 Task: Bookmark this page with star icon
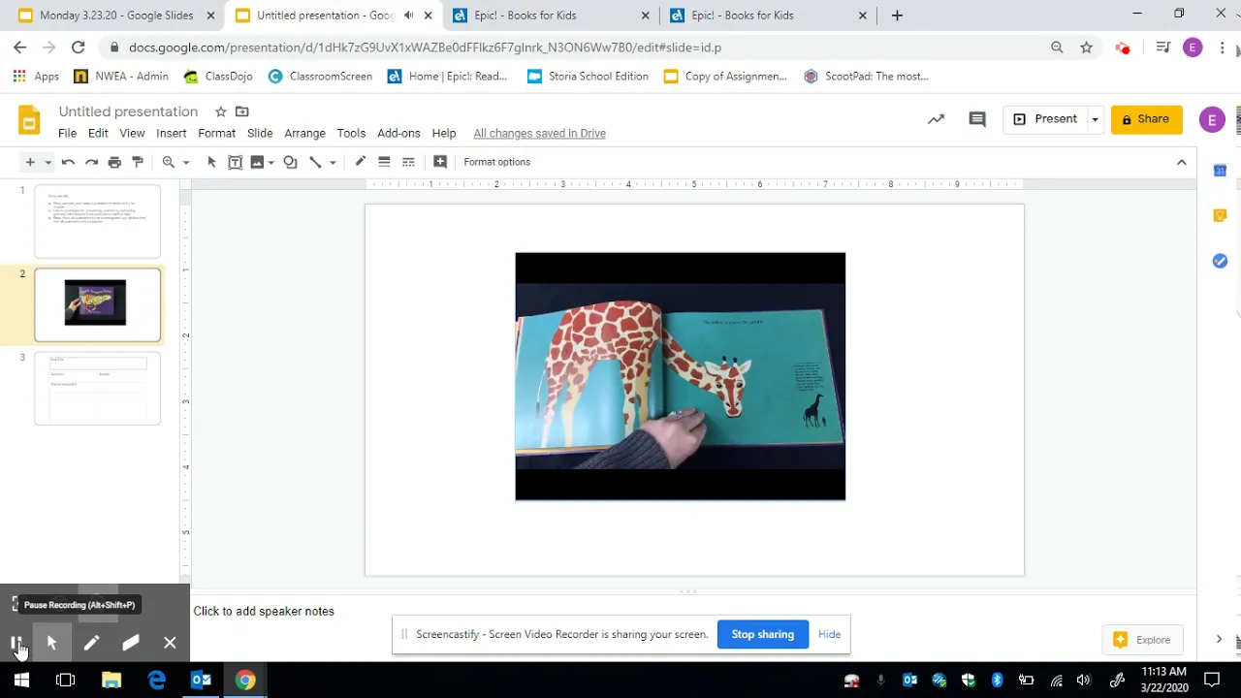(1086, 48)
